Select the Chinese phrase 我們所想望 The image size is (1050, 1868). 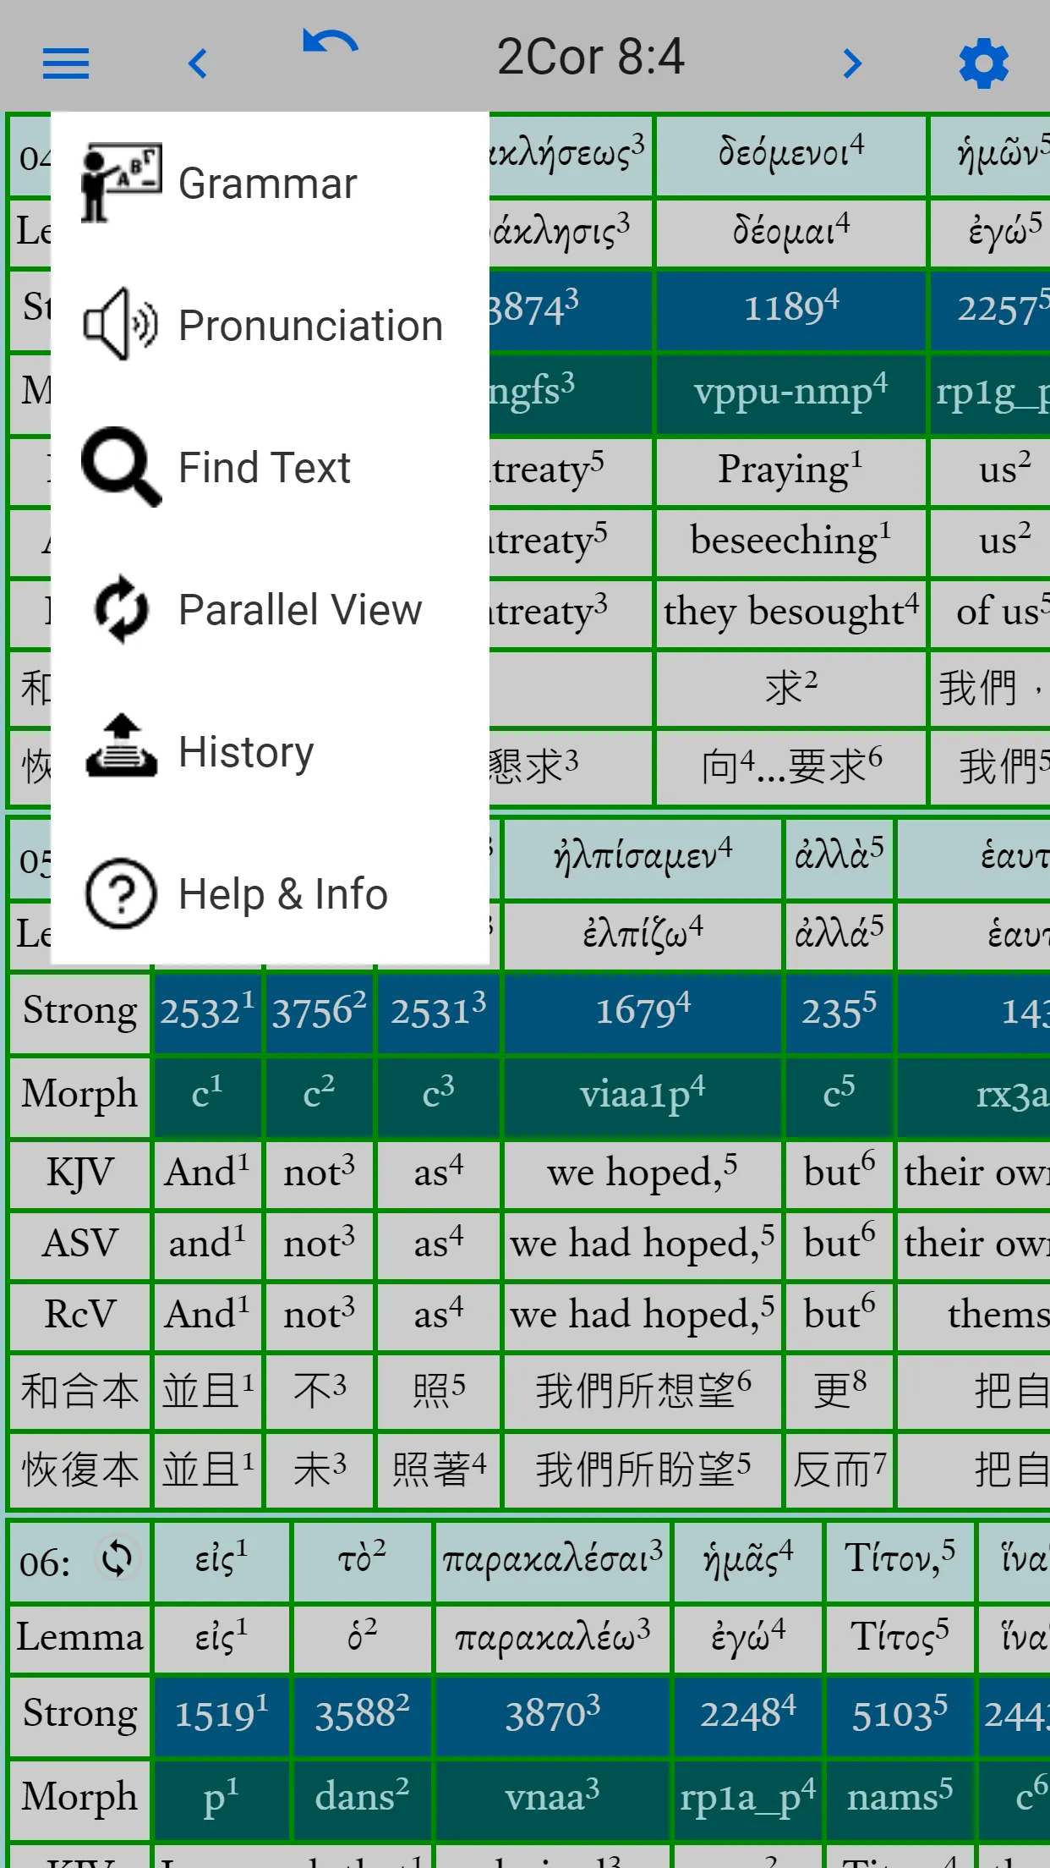click(x=643, y=1391)
